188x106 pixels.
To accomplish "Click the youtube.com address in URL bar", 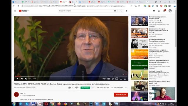I will (x=31, y=6).
